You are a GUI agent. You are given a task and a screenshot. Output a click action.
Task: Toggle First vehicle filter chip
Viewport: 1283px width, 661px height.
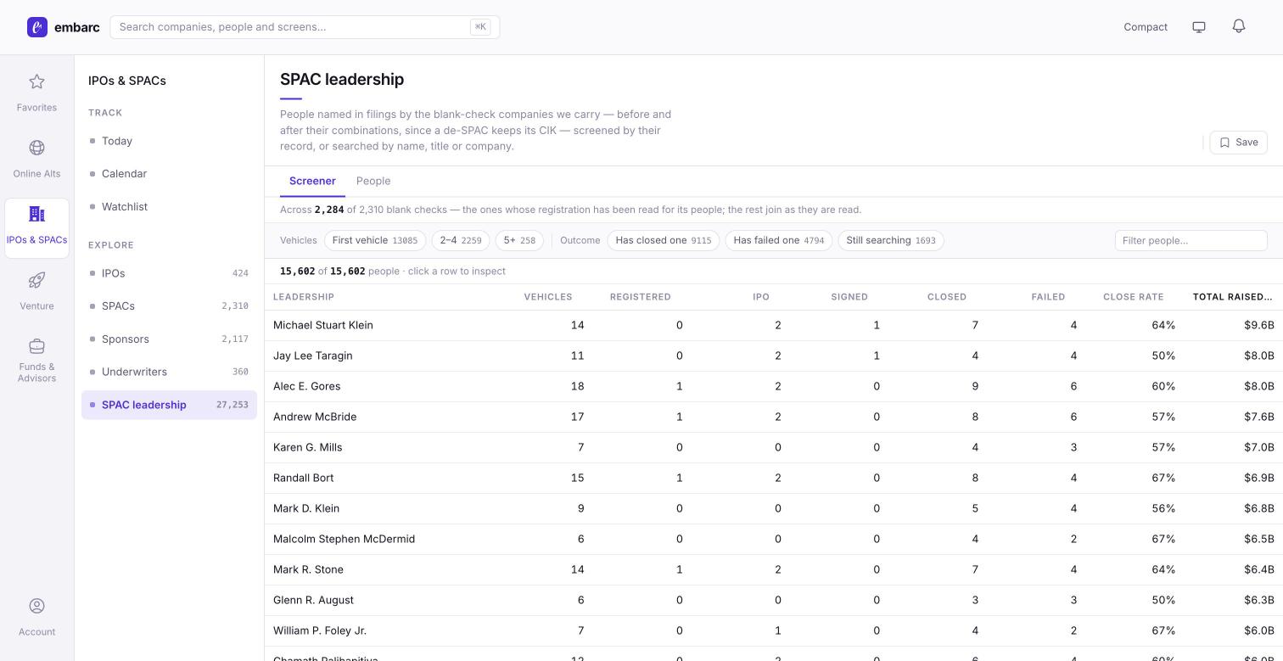(x=375, y=241)
